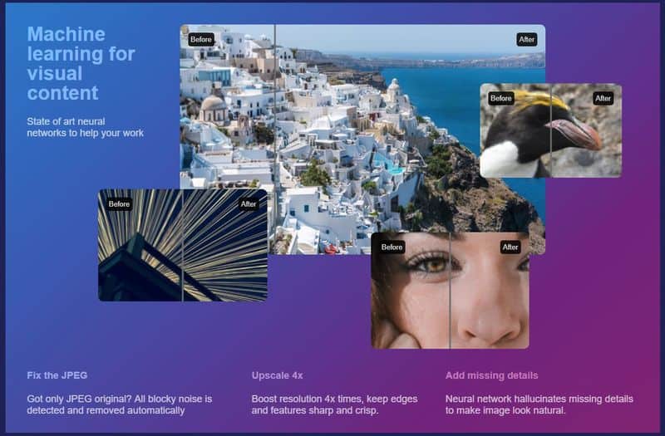Click the Before label on the light-streaks building image
Viewport: 665px width, 436px height.
[x=119, y=204]
